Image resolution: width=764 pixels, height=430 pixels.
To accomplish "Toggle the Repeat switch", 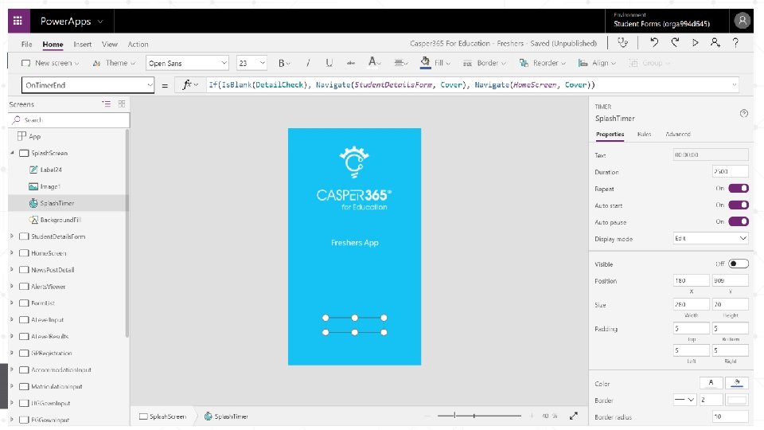I will click(x=739, y=188).
